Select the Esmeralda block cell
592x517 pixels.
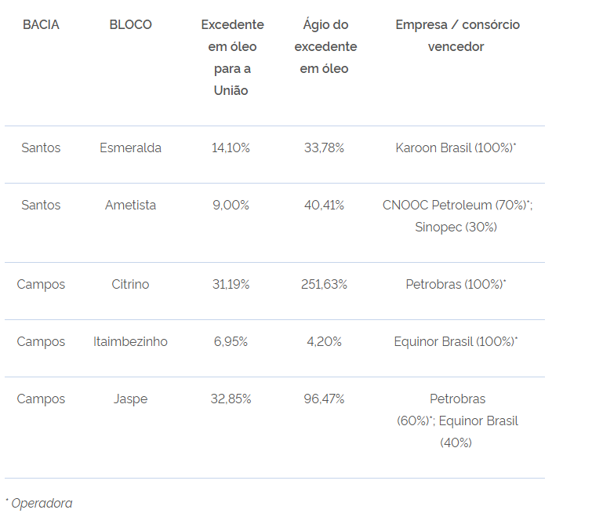[131, 147]
